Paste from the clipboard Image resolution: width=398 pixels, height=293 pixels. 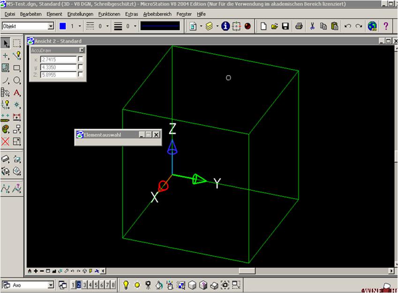point(336,27)
